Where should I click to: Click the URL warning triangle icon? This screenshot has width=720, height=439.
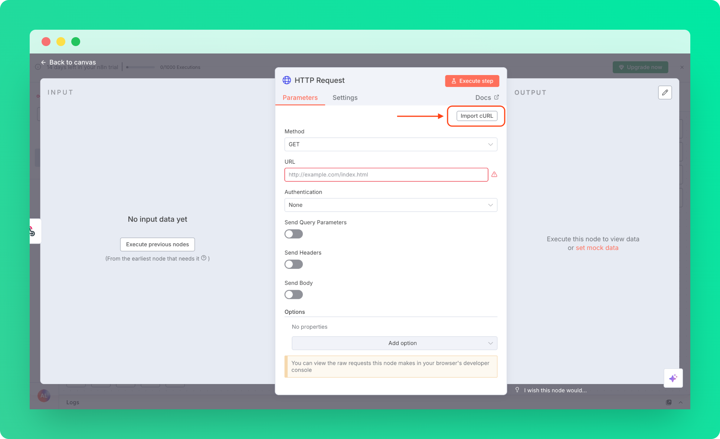click(494, 175)
